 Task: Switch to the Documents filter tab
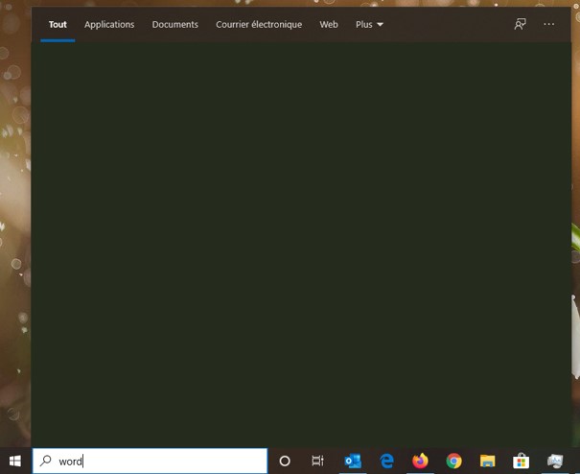pos(174,24)
